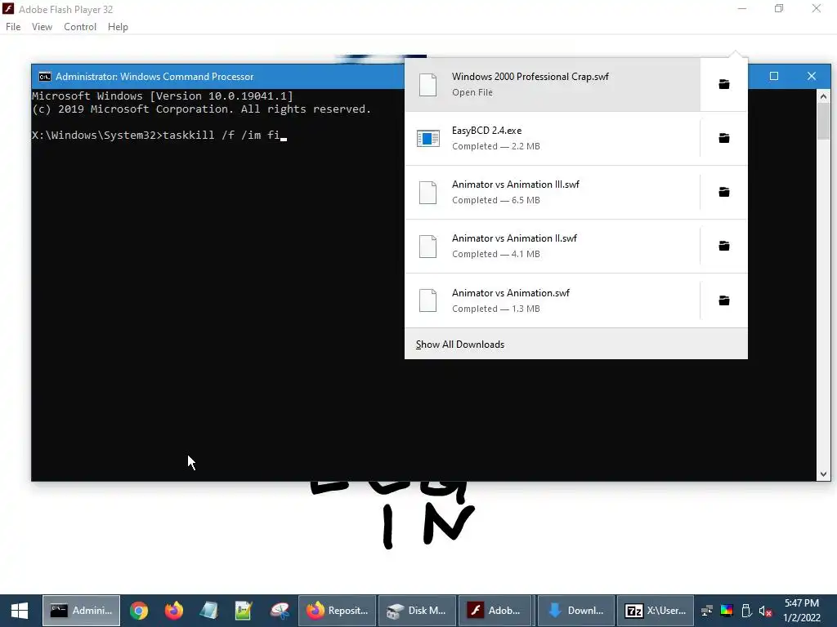Screen dimensions: 837x627
Task: Click Adobe Flash Player title bar icon
Action: click(x=8, y=9)
